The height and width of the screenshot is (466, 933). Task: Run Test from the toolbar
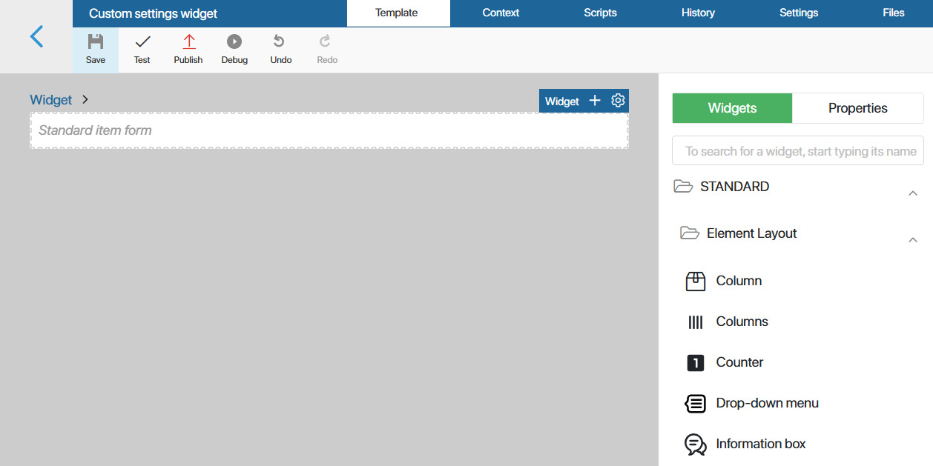(x=142, y=50)
